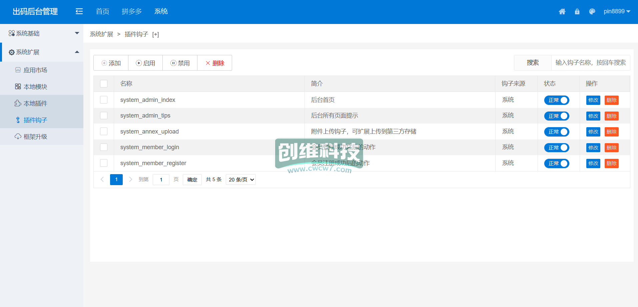Open the theme palette icon
The image size is (638, 307).
click(592, 12)
